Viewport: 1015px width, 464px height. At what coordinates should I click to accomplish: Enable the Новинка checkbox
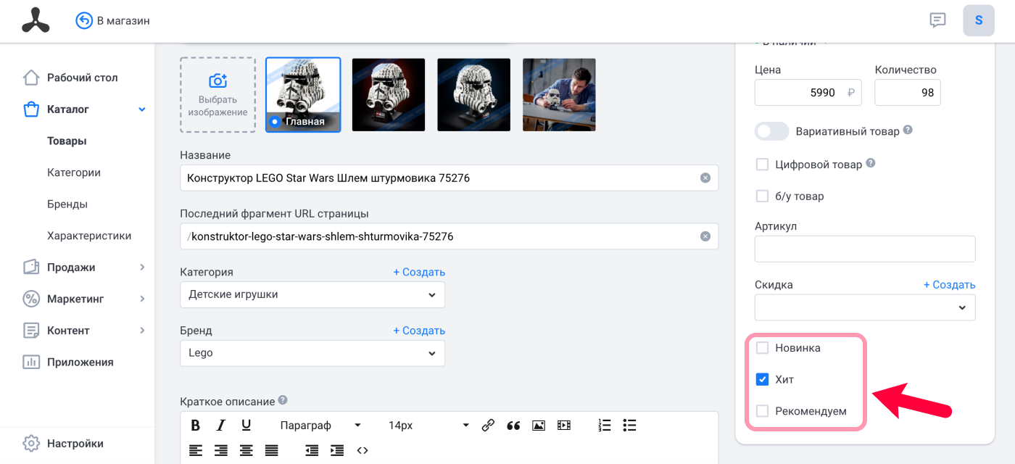coord(762,348)
